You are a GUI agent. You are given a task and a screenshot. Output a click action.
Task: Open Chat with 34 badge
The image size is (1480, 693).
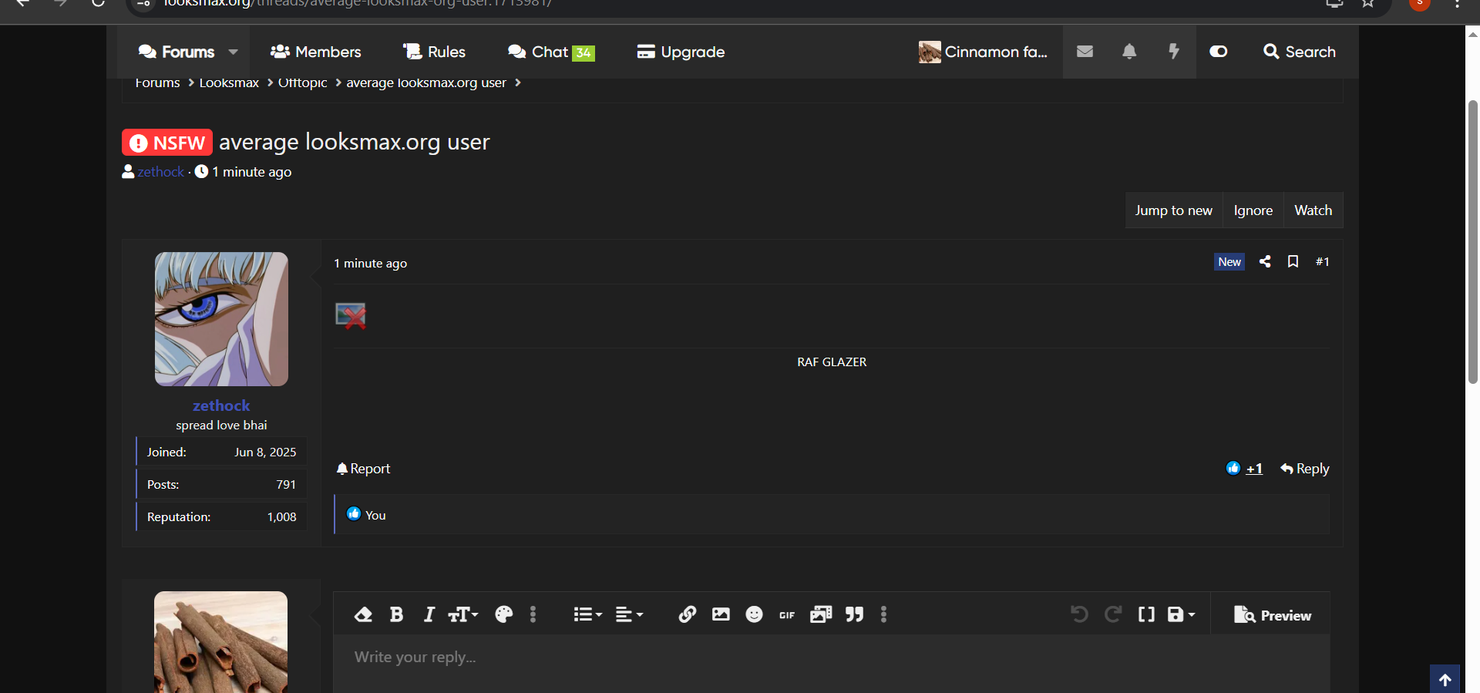(551, 52)
